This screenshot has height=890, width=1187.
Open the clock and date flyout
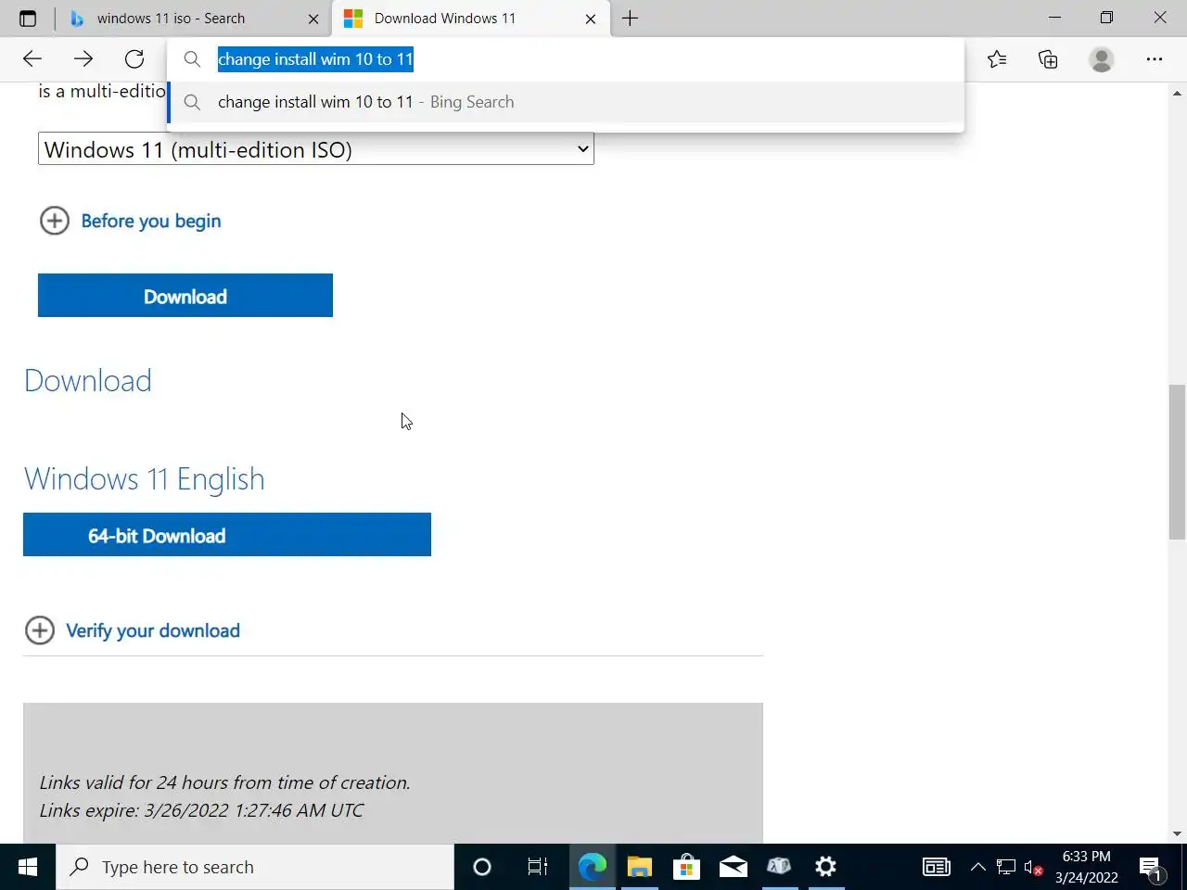1087,867
